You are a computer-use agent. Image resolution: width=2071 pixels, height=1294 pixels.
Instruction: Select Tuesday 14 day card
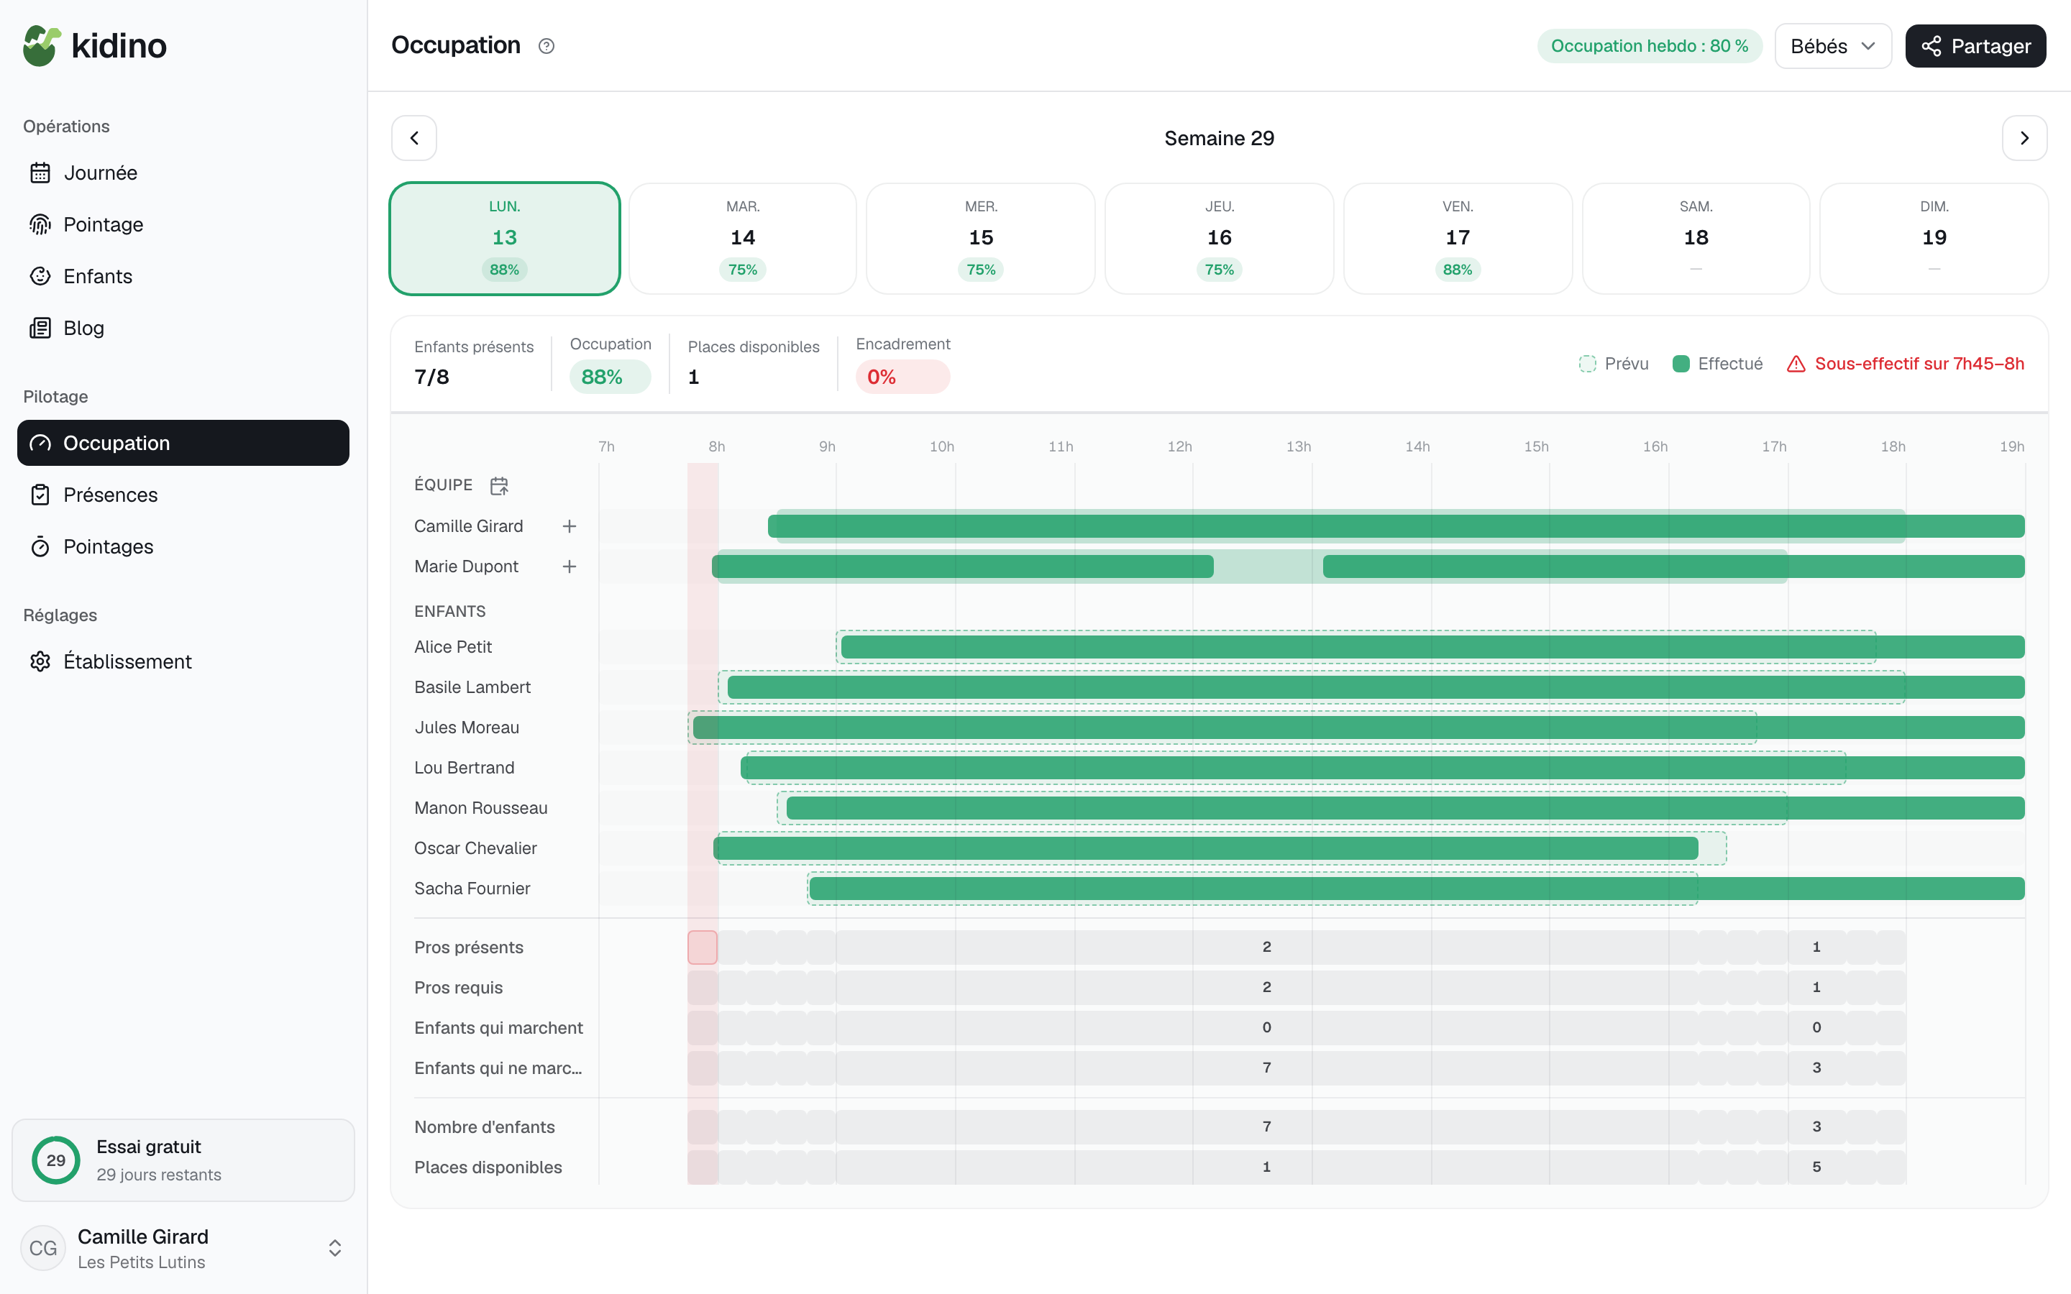pos(742,238)
